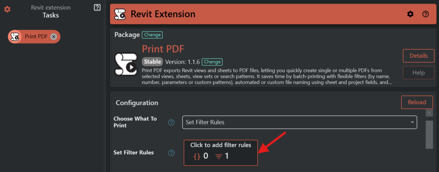Click the gear icon in the Tasks sidebar

[x=7, y=9]
